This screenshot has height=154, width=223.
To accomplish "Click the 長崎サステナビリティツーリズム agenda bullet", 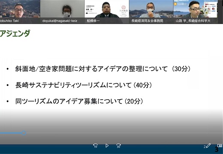I will [x=84, y=85].
